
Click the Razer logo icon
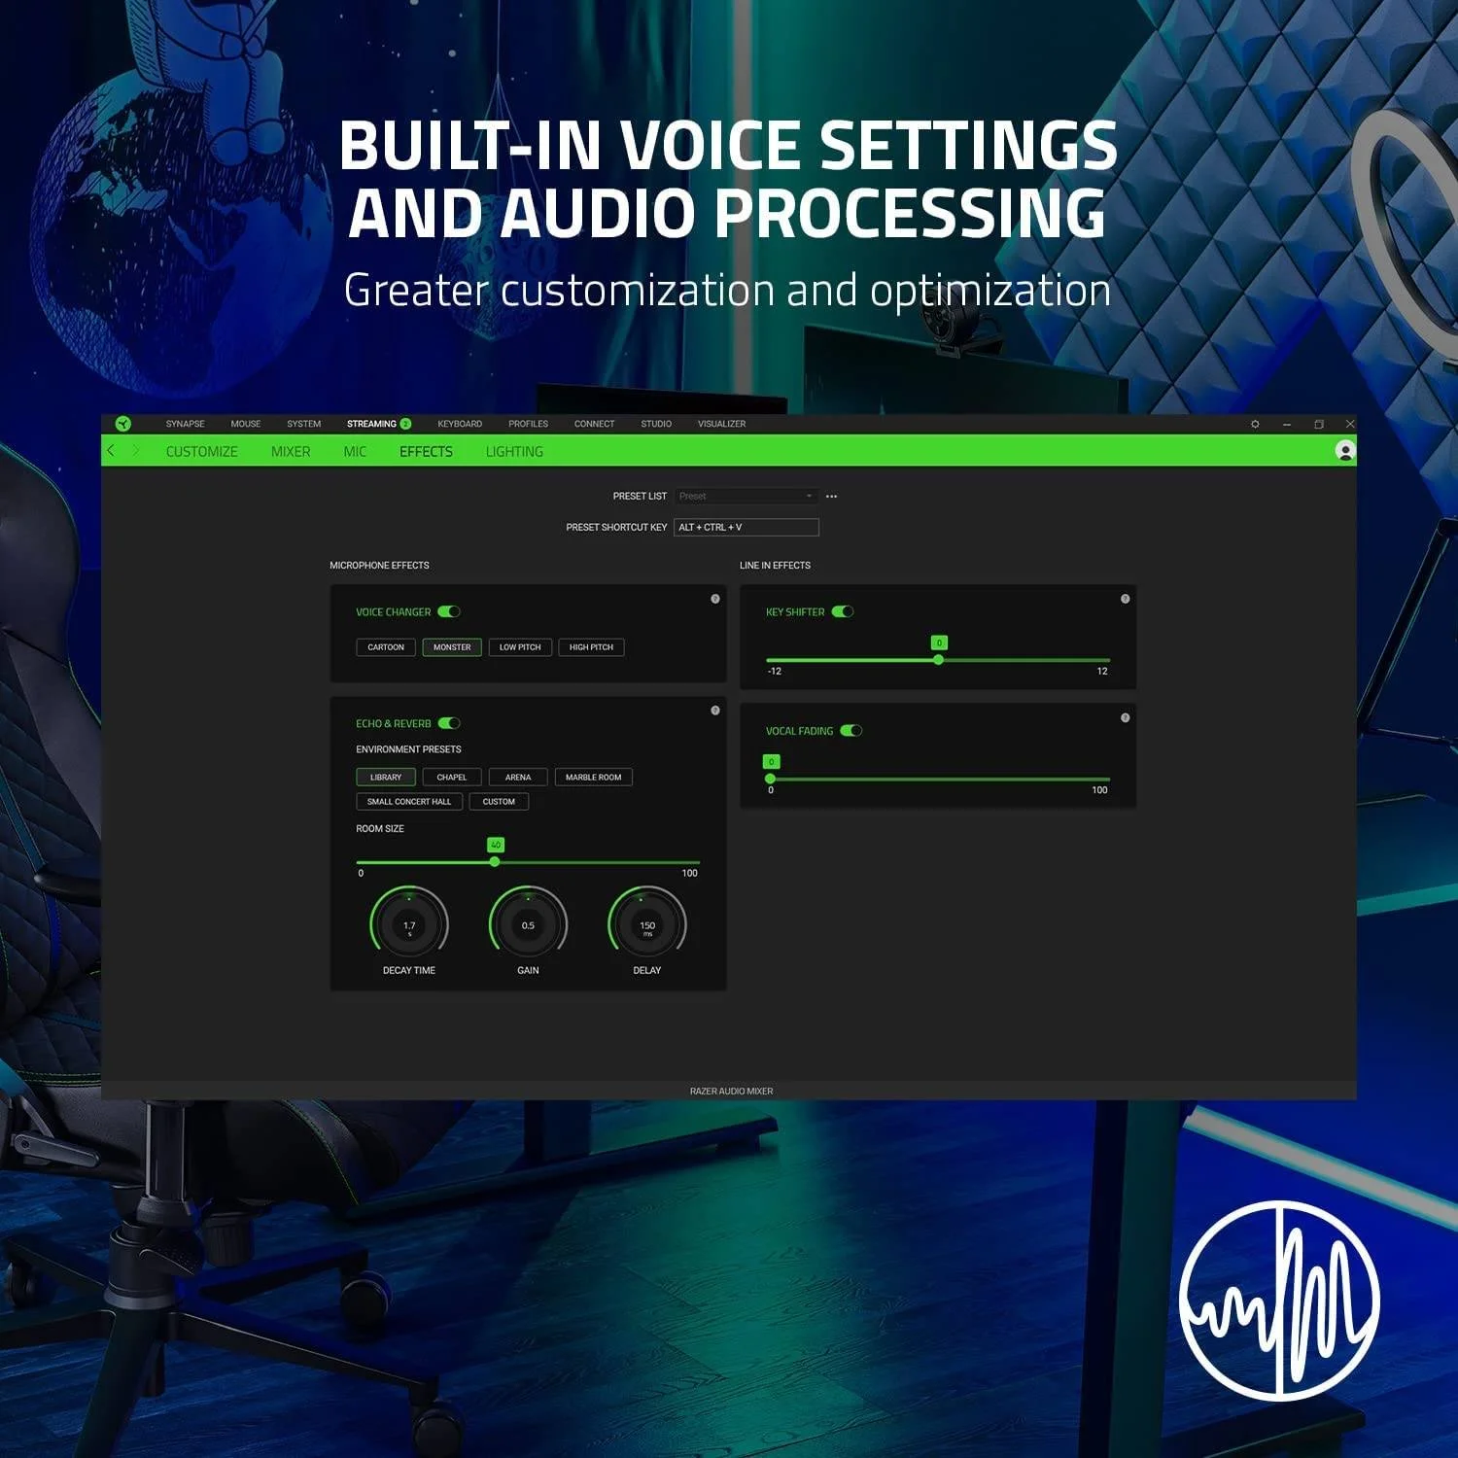pos(123,424)
